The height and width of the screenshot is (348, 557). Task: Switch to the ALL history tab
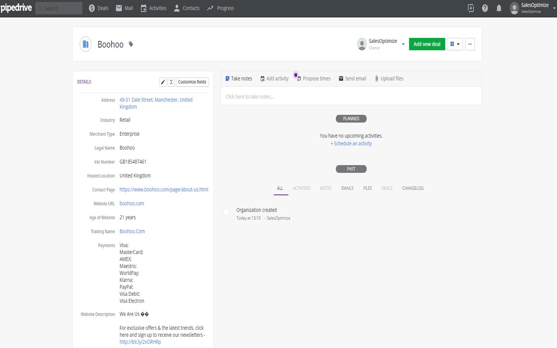[x=280, y=188]
